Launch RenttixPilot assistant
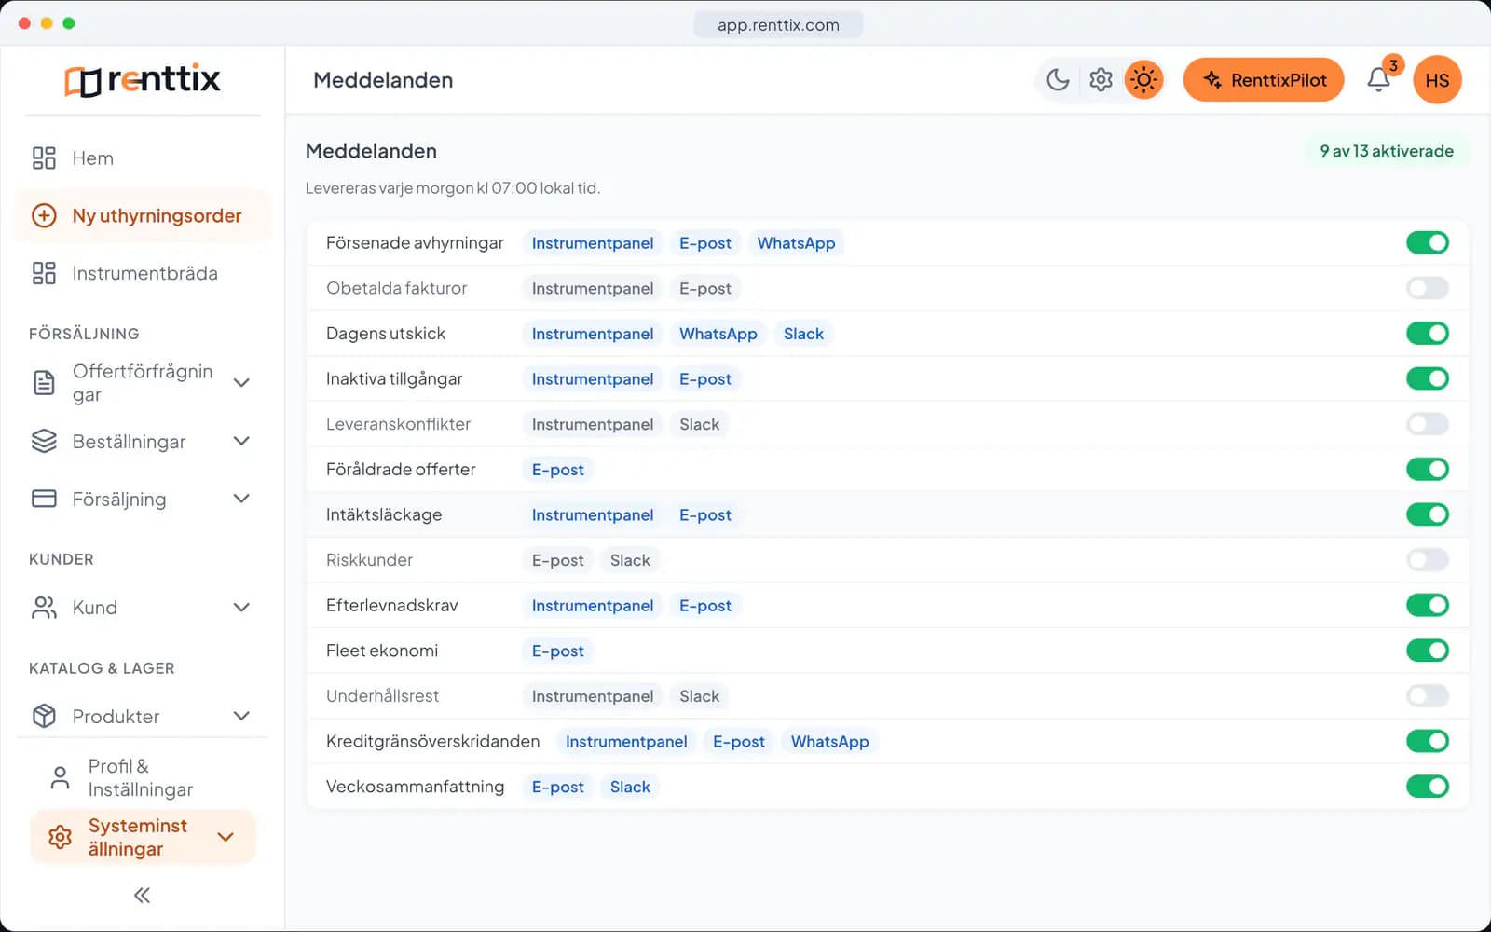The height and width of the screenshot is (932, 1491). point(1264,80)
